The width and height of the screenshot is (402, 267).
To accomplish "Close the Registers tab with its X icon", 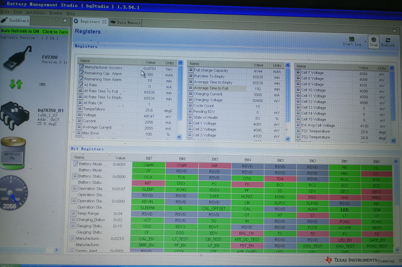I will [104, 22].
